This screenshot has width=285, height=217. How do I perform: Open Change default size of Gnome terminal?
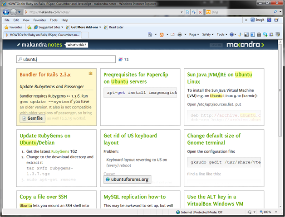(214, 139)
